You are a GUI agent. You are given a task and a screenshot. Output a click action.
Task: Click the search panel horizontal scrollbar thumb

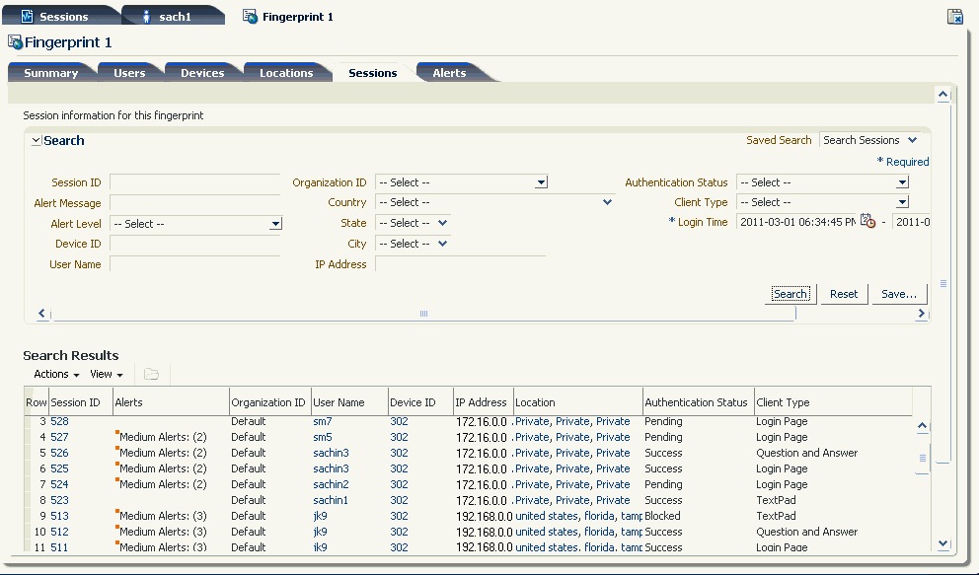[x=423, y=314]
